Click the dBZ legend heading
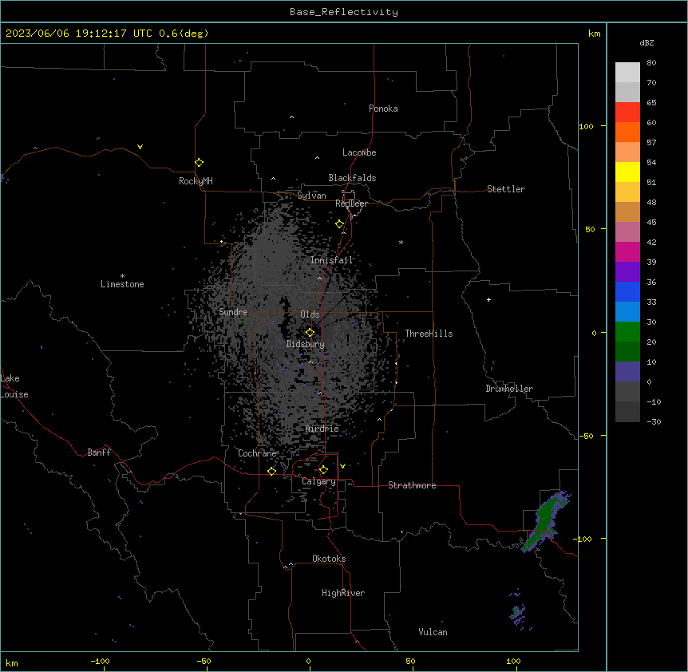Image resolution: width=688 pixels, height=672 pixels. click(x=646, y=43)
